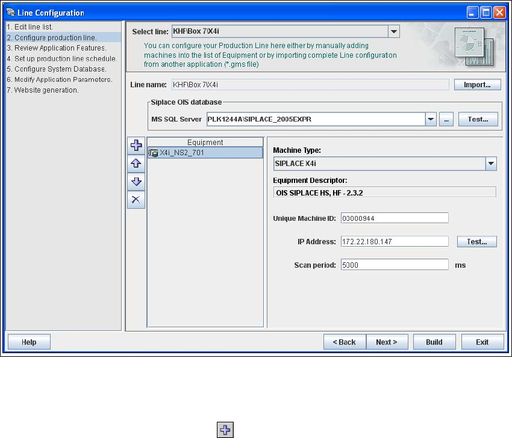The image size is (512, 438).
Task: Click the add equipment plus icon beside the list
Action: 136,145
